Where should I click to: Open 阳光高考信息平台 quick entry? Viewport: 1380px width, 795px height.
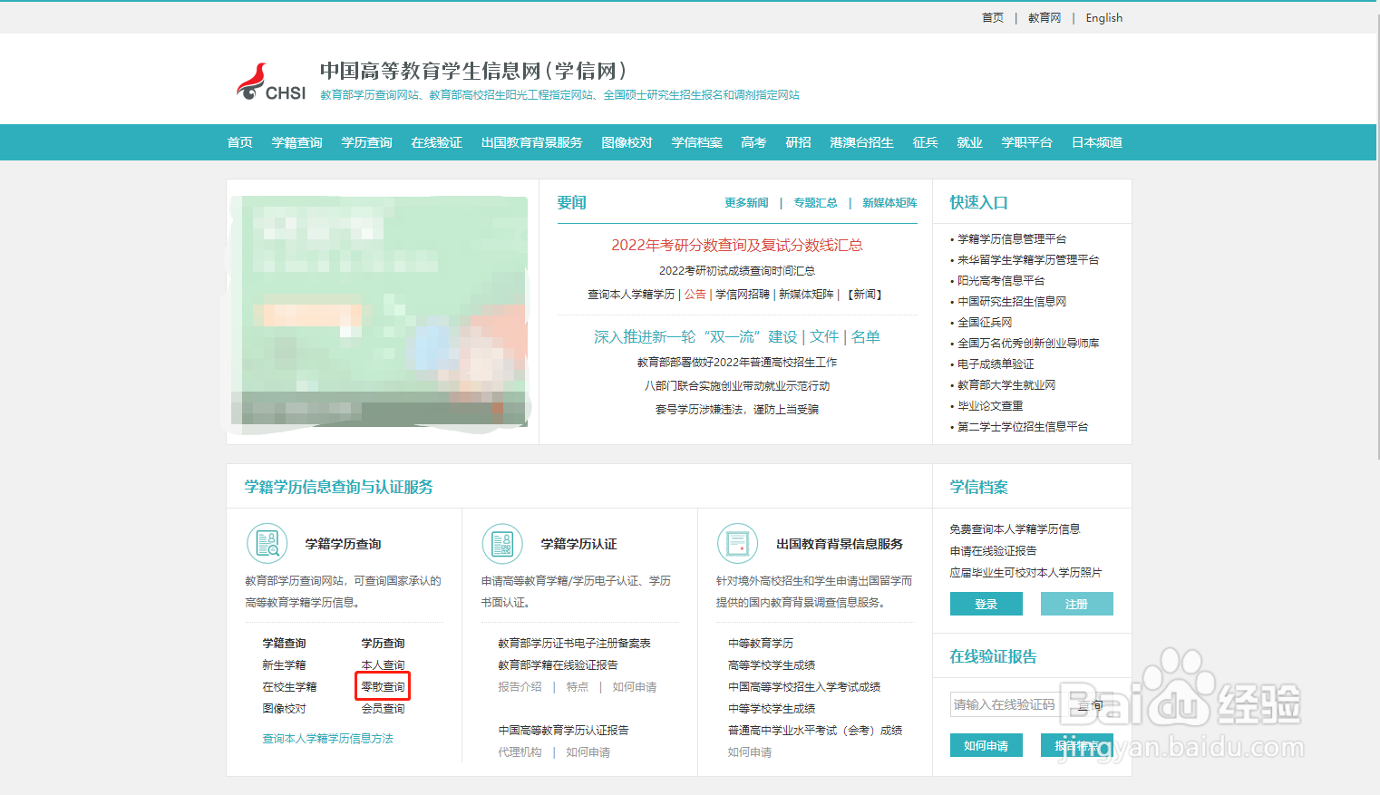click(1001, 281)
